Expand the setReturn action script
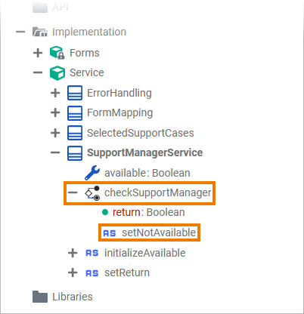 pyautogui.click(x=73, y=272)
